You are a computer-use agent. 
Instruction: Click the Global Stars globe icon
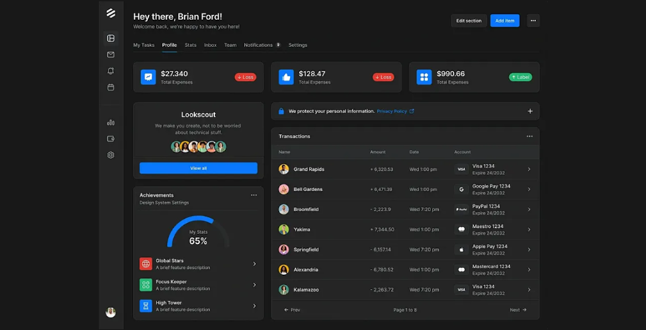click(146, 264)
